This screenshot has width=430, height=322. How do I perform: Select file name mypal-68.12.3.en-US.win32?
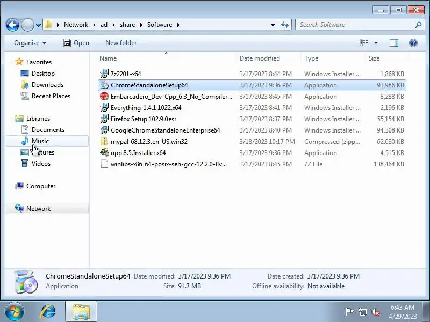149,142
